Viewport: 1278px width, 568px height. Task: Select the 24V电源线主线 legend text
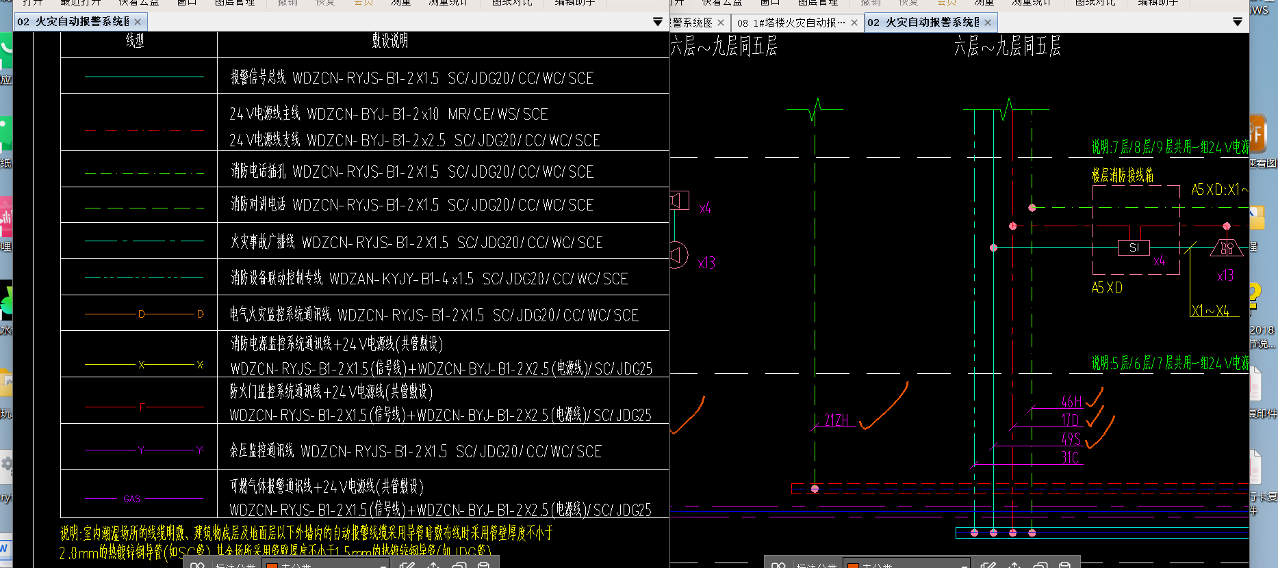[389, 113]
